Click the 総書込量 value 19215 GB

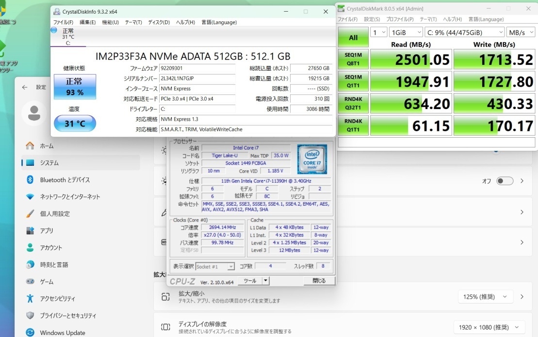pos(311,79)
